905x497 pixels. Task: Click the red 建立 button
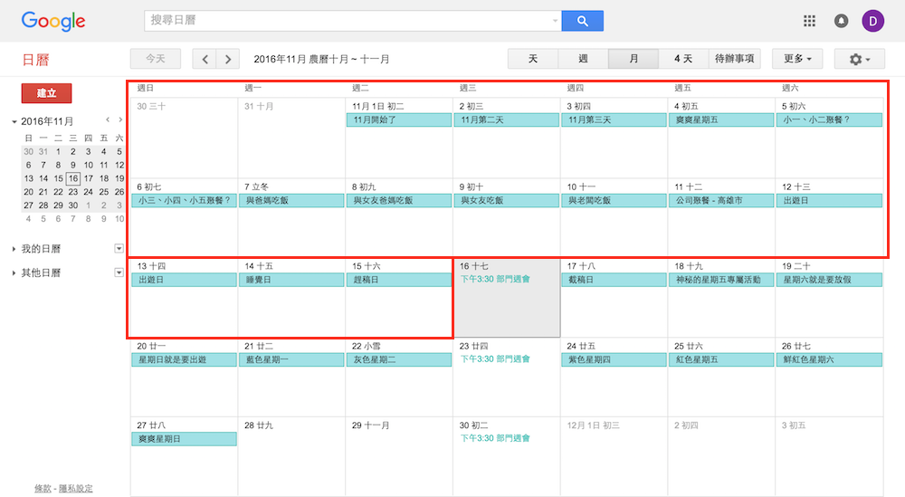pos(46,93)
